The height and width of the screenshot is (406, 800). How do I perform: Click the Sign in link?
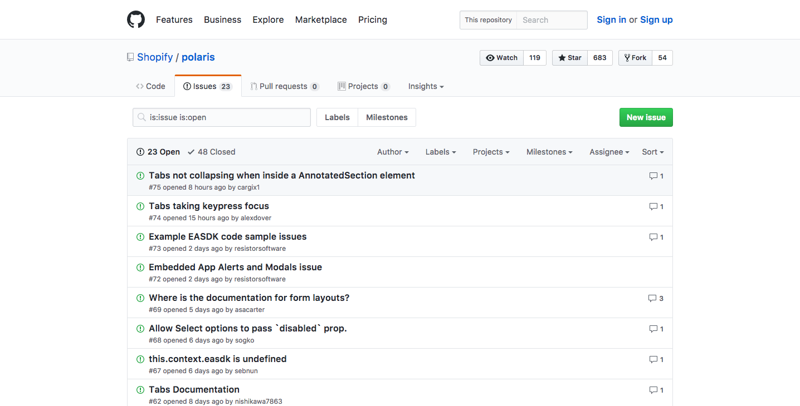611,19
